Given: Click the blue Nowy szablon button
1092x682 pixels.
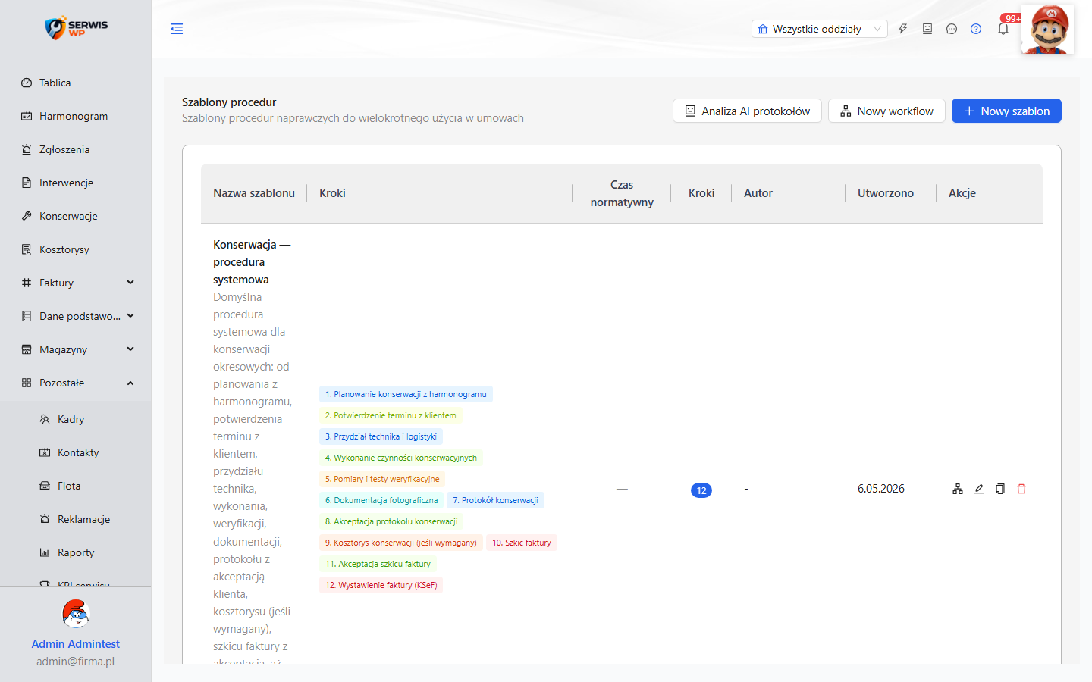Looking at the screenshot, I should tap(1006, 111).
